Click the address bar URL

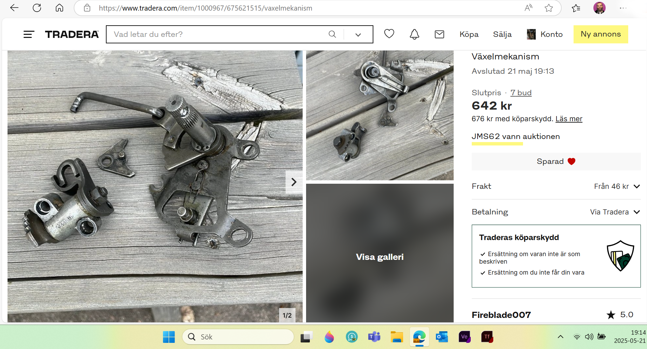pyautogui.click(x=205, y=8)
